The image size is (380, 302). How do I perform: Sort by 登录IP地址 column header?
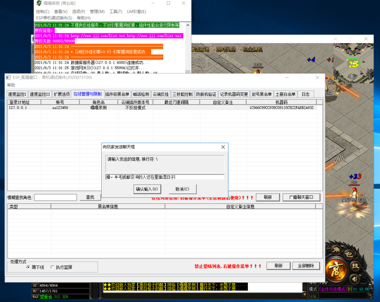[24, 102]
